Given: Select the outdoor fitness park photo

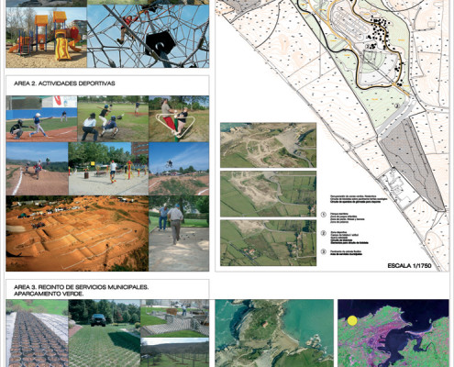Looking at the screenshot, I should (x=108, y=169).
